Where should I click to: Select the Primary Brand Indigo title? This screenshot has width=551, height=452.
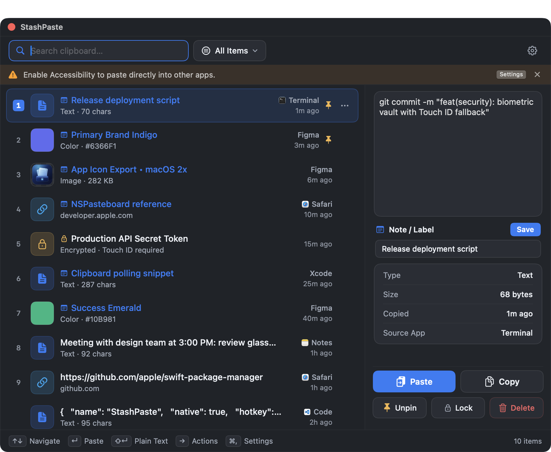pyautogui.click(x=114, y=135)
